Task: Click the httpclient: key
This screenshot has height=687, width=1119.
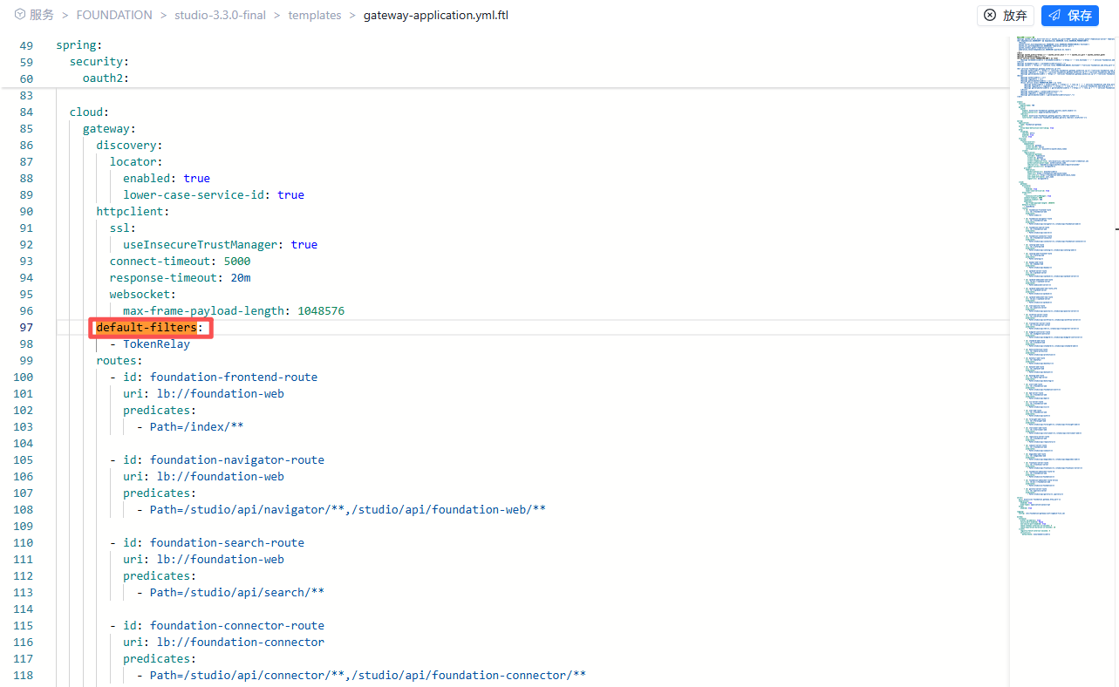Action: (133, 211)
